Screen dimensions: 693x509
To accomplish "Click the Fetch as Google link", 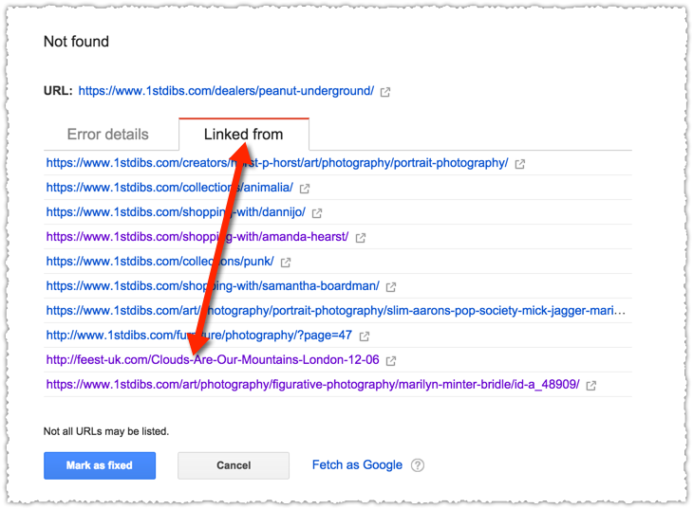I will [x=357, y=464].
